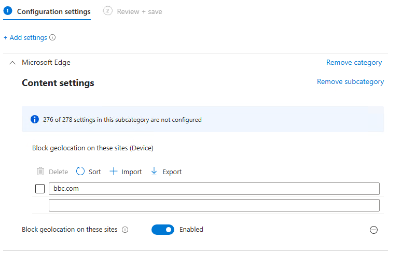Collapse the Microsoft Edge category chevron
Viewport: 416px width, 268px height.
[x=12, y=63]
